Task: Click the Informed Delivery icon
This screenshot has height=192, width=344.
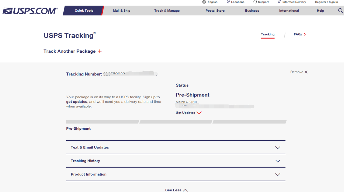Action: pos(279,2)
